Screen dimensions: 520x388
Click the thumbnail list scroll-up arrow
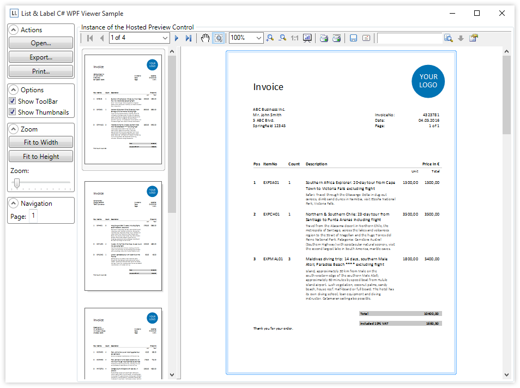click(x=172, y=51)
